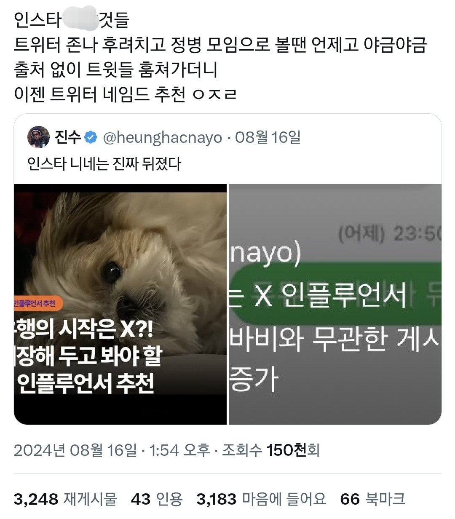Viewport: 455px width, 519px height.
Task: Open quoted user's profile avatar
Action: [38, 137]
